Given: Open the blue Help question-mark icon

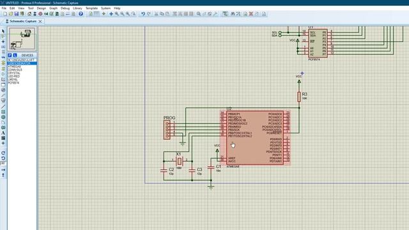Looking at the screenshot, I should (x=81, y=14).
